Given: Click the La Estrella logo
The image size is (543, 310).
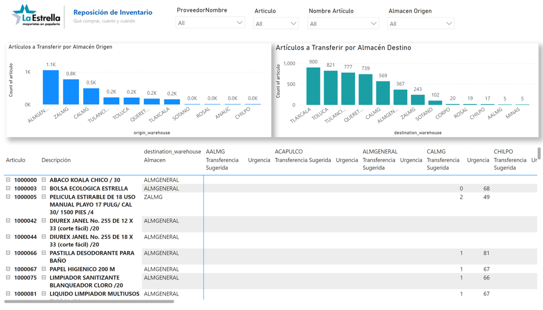Looking at the screenshot, I should coord(36,15).
